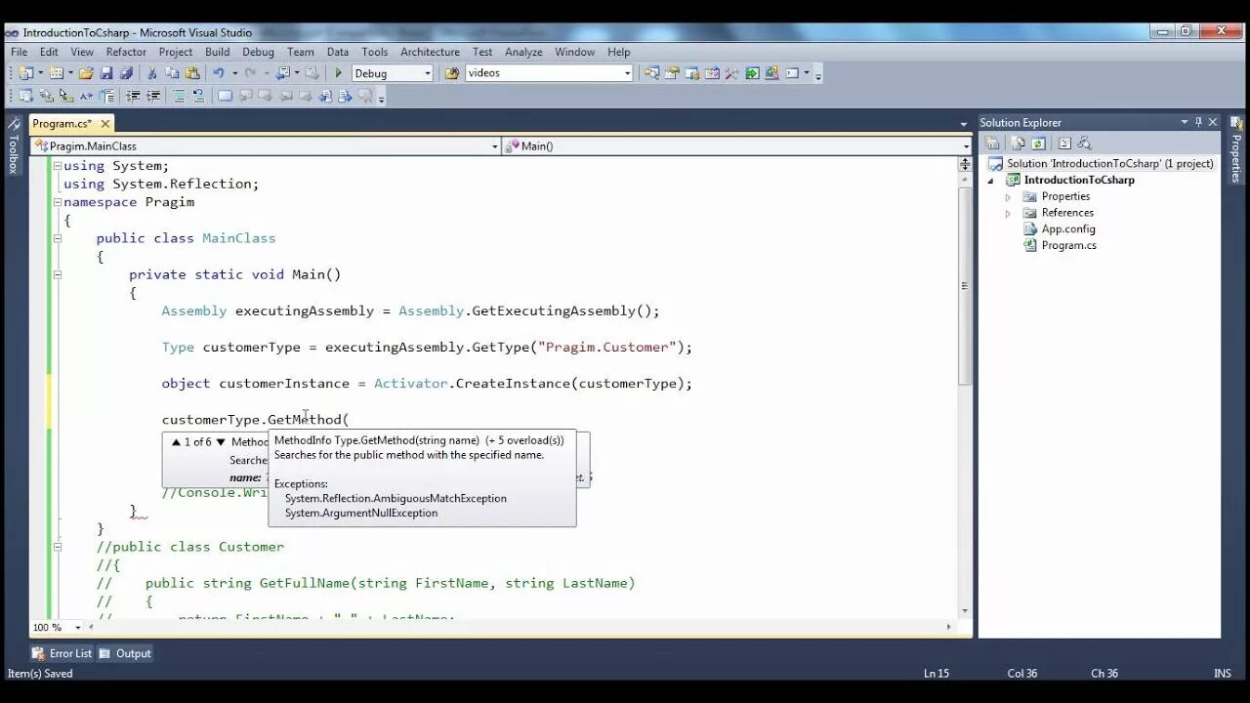Click the Open File folder icon
This screenshot has width=1250, height=703.
[x=86, y=73]
